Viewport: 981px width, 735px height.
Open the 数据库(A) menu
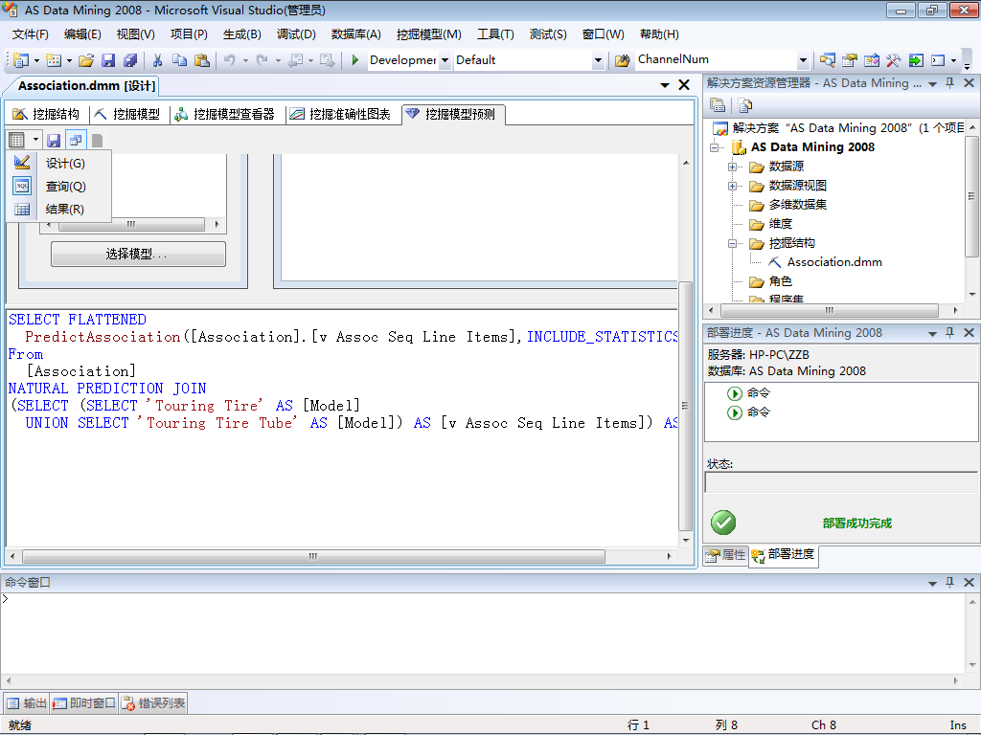(x=356, y=33)
